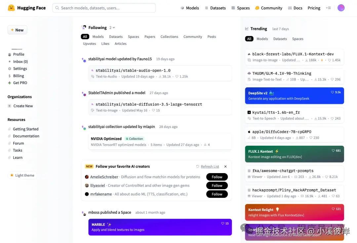Select the All filter pill under Following
The image size is (357, 243).
[x=85, y=37]
